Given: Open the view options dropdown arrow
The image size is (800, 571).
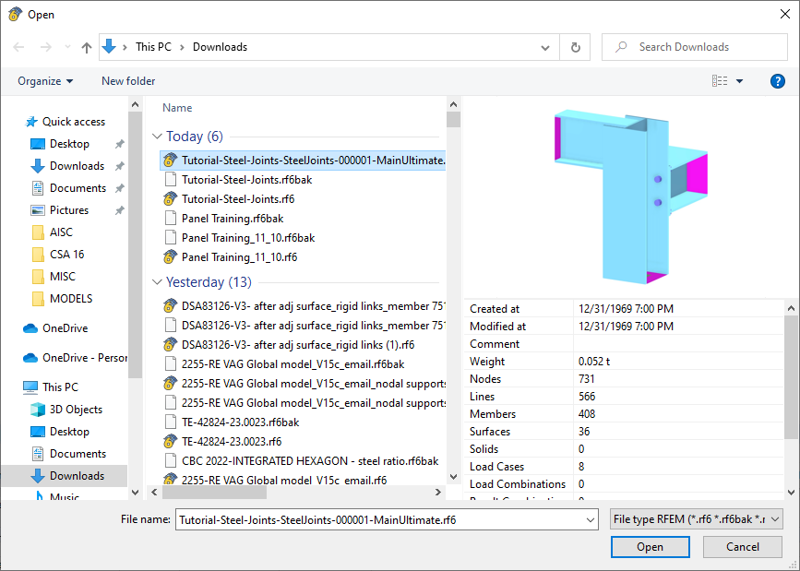Looking at the screenshot, I should tap(739, 81).
